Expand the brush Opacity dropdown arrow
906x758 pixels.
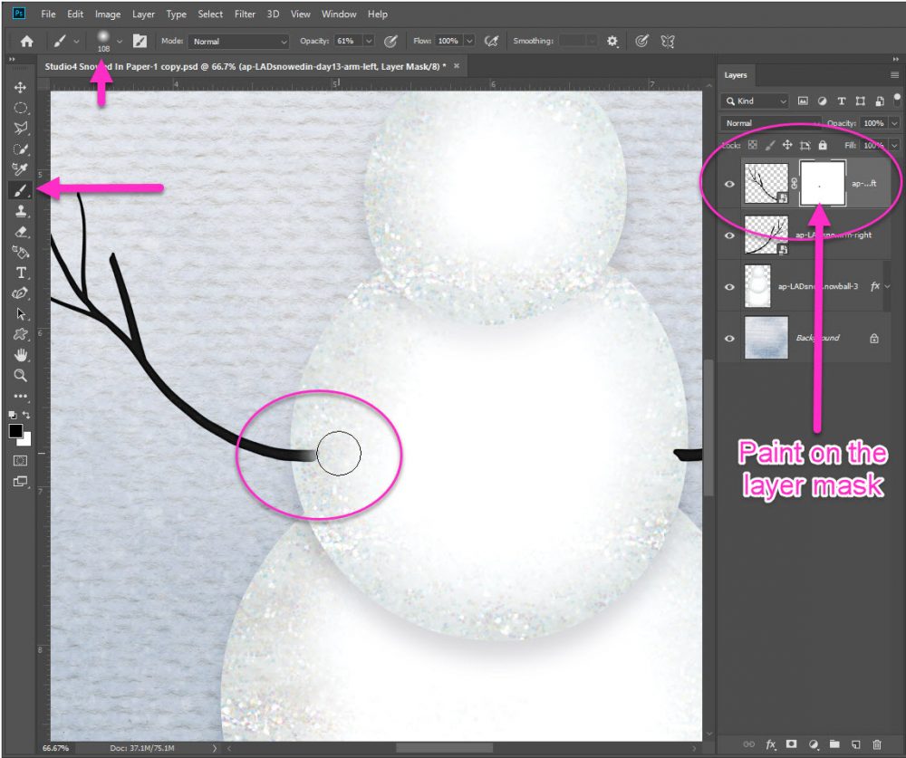tap(369, 42)
